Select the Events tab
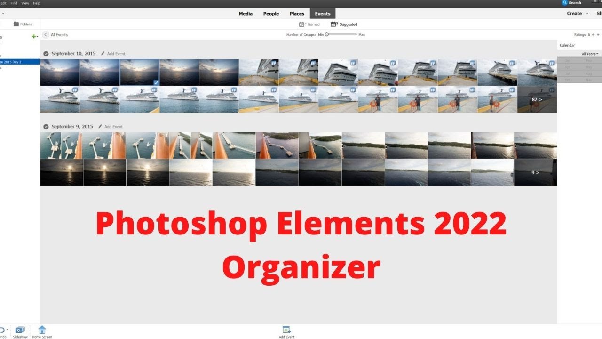The width and height of the screenshot is (602, 339). [x=323, y=14]
